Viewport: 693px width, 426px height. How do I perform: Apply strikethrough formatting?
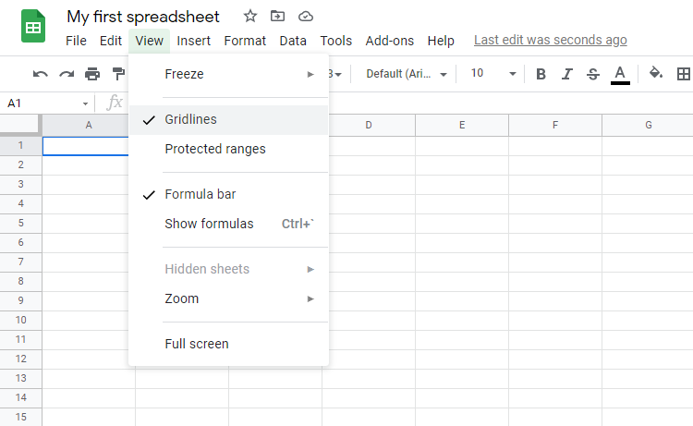click(592, 74)
